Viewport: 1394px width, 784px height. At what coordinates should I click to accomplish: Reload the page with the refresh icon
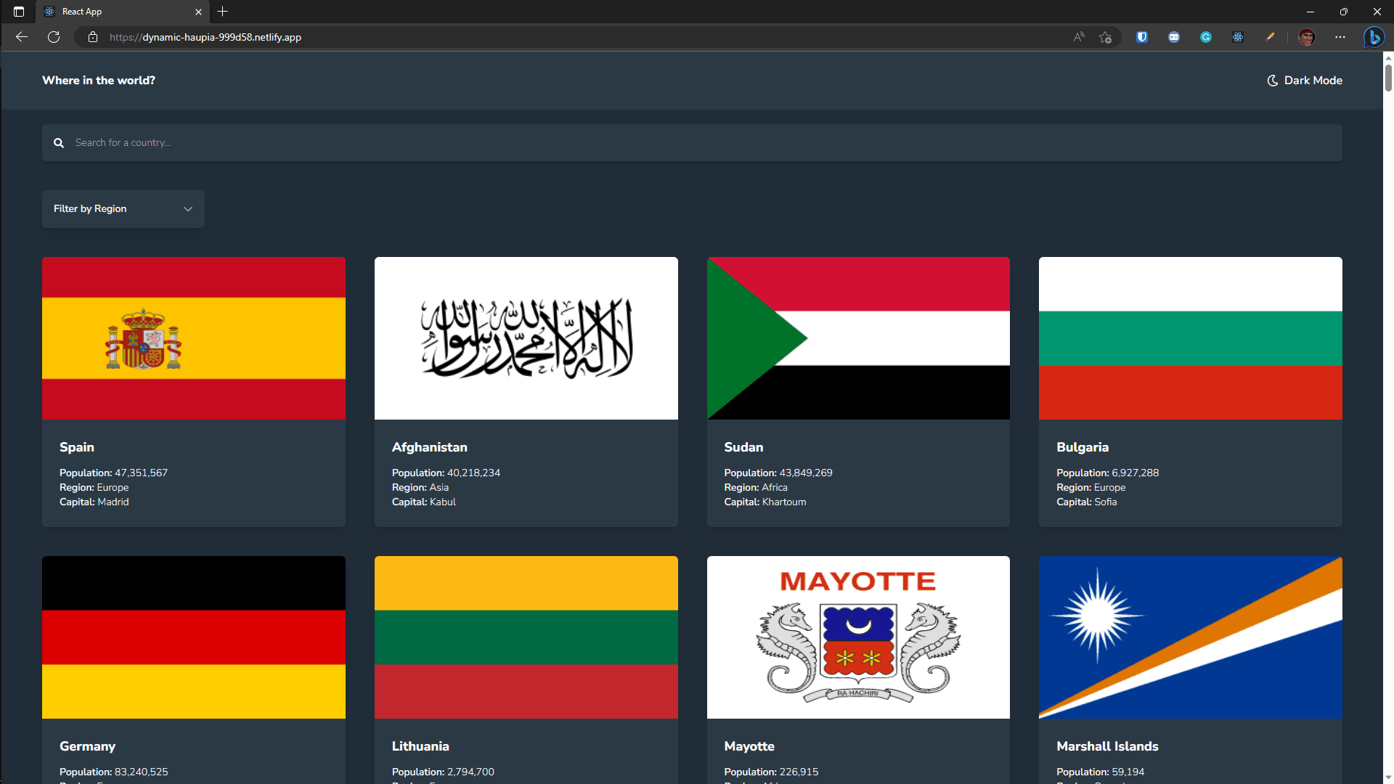(x=54, y=37)
